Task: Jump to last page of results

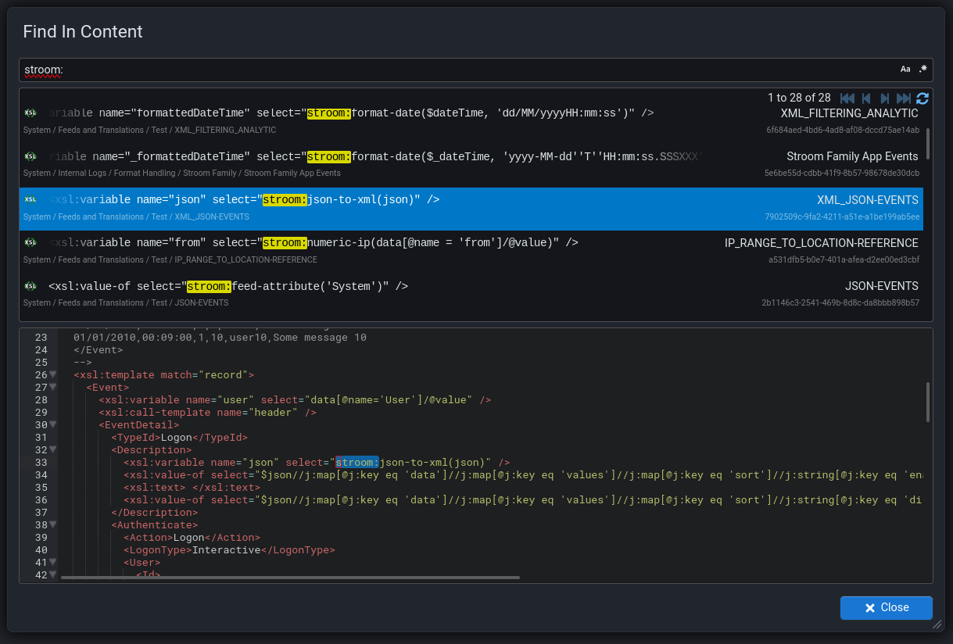Action: point(904,98)
